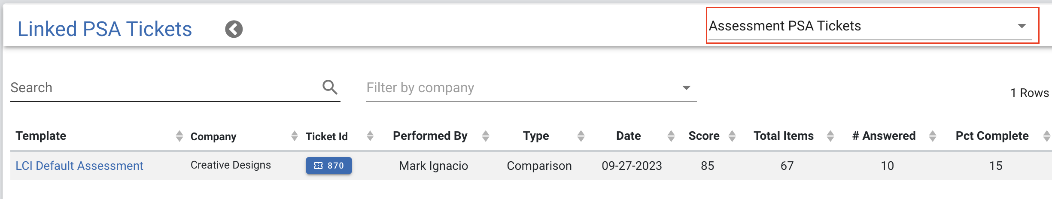Viewport: 1052px width, 199px height.
Task: Click the back arrow beside Linked PSA Tickets
Action: pyautogui.click(x=234, y=29)
